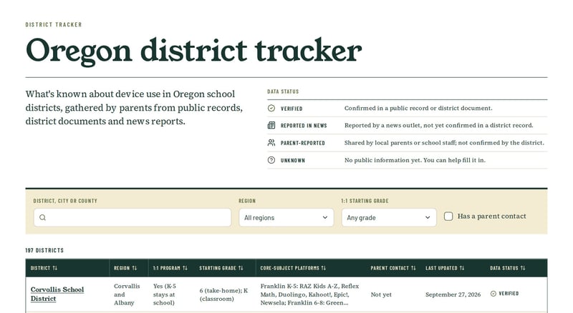The width and height of the screenshot is (573, 313).
Task: Click the verified check icon in Corvallis row
Action: click(x=493, y=293)
